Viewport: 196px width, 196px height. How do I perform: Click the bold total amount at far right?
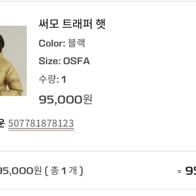click(191, 171)
